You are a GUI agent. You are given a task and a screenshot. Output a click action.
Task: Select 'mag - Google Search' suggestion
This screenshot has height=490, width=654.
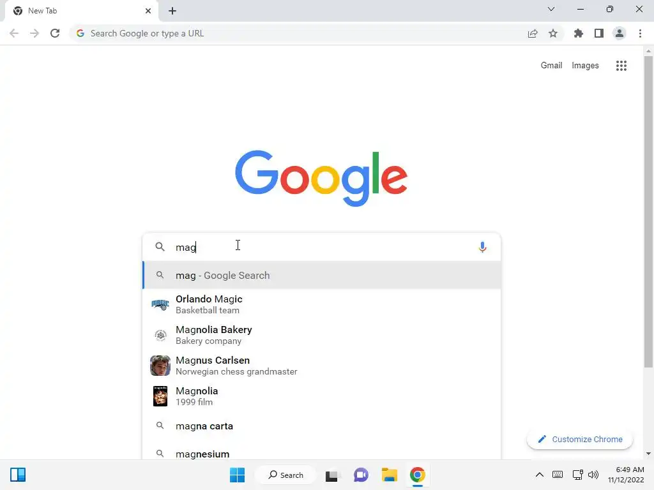[322, 275]
